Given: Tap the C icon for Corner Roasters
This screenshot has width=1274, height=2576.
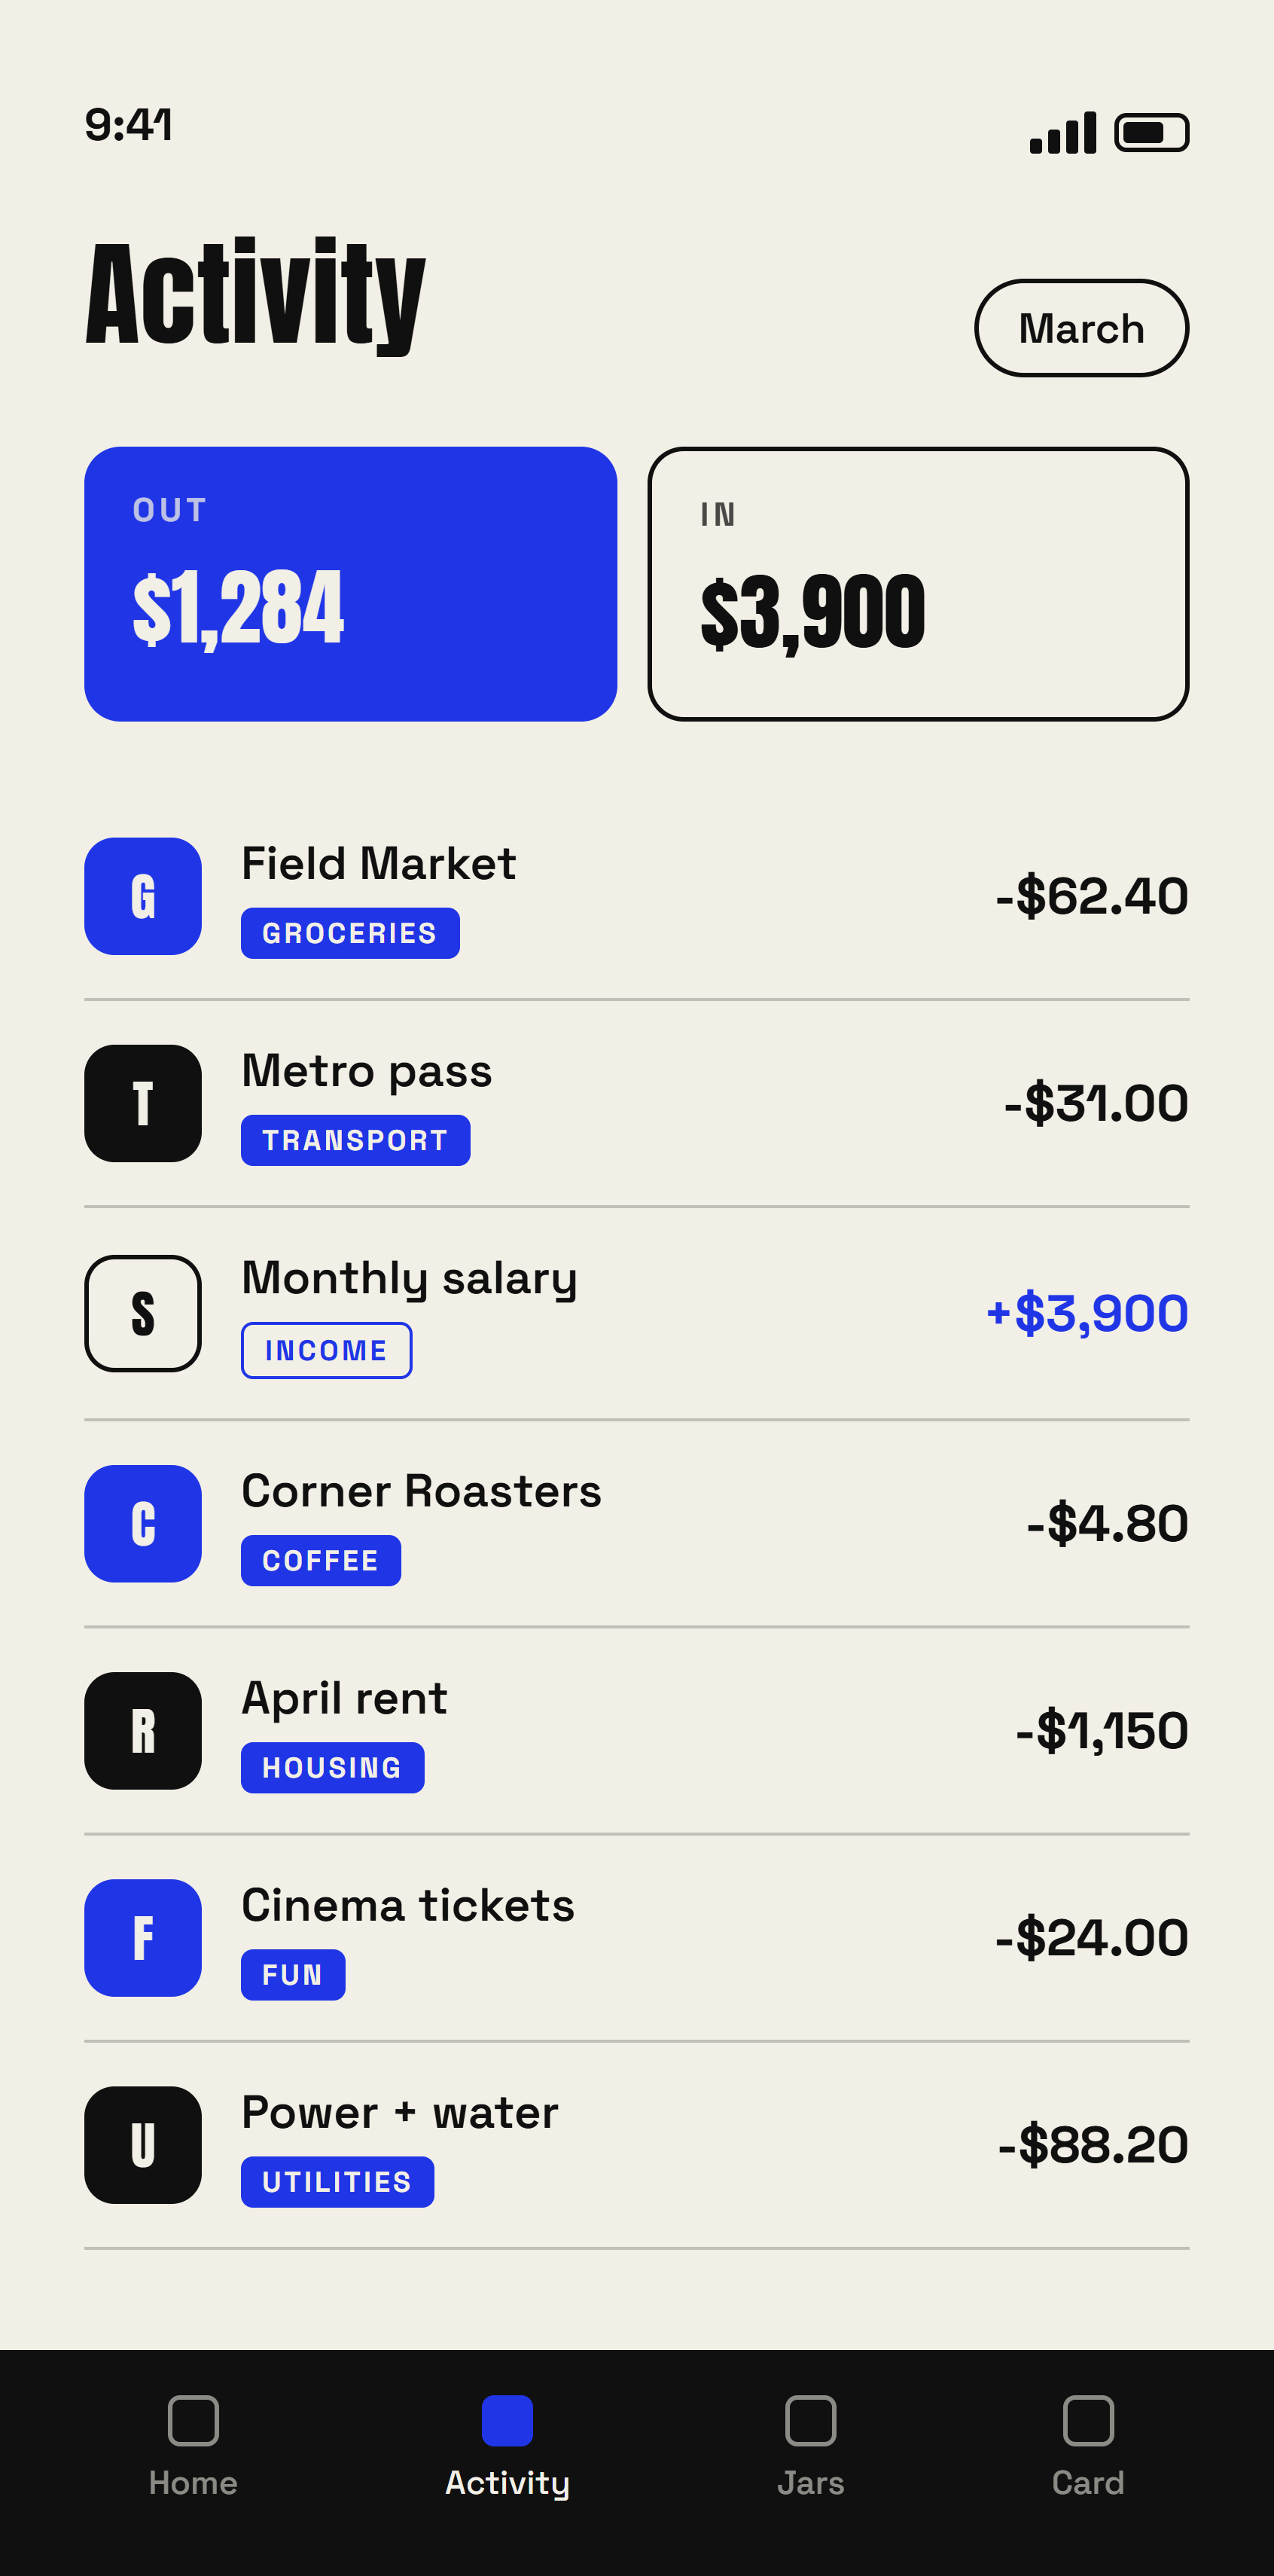Looking at the screenshot, I should click(143, 1523).
